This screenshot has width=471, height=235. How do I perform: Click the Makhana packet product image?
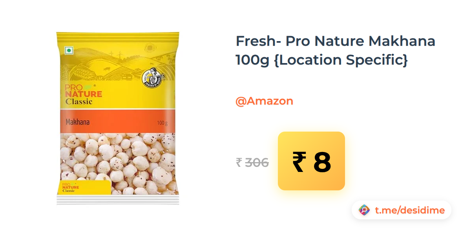(118, 118)
